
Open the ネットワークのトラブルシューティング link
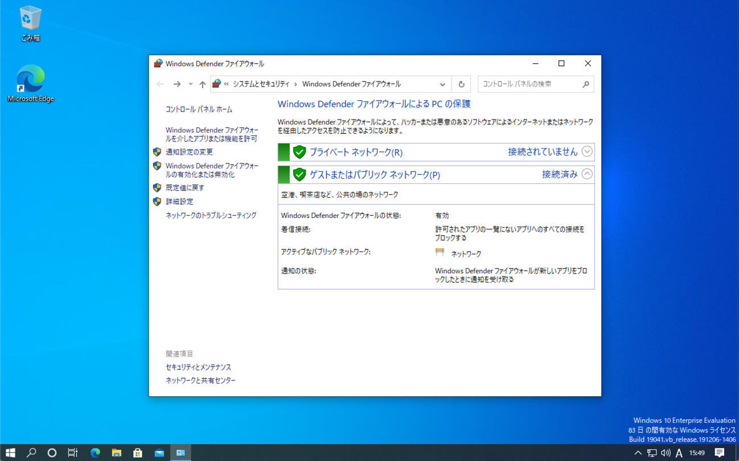(211, 216)
